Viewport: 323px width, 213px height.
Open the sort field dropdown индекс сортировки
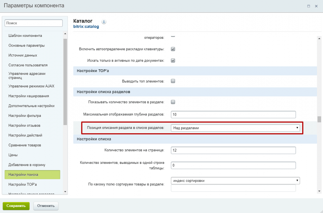pyautogui.click(x=235, y=181)
